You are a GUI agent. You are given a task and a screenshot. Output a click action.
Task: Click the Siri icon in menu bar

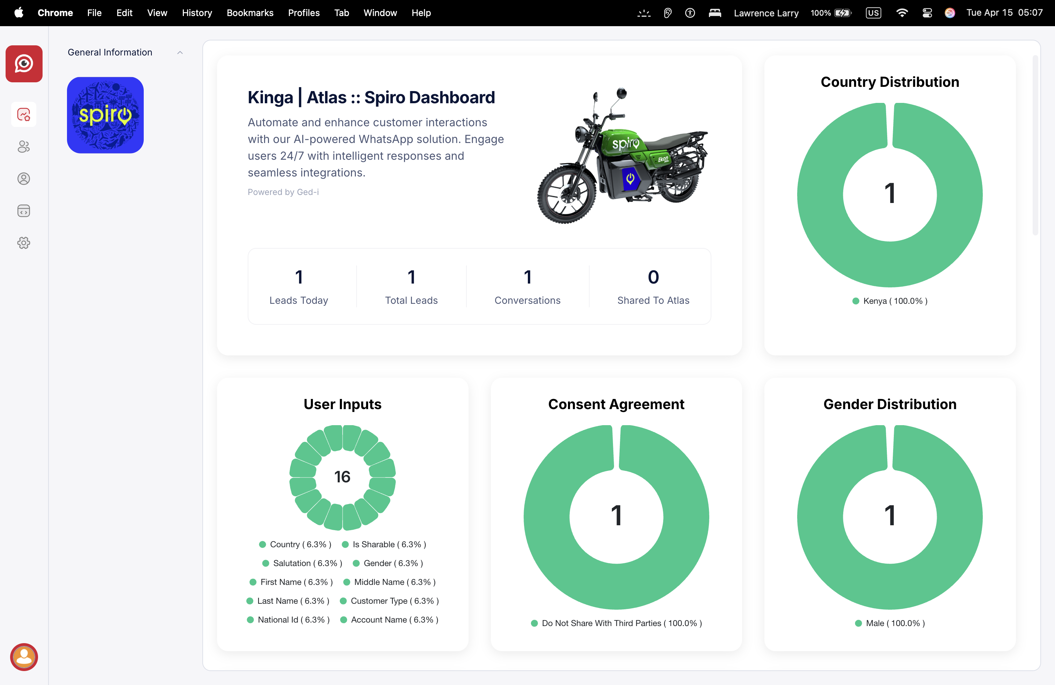coord(950,13)
